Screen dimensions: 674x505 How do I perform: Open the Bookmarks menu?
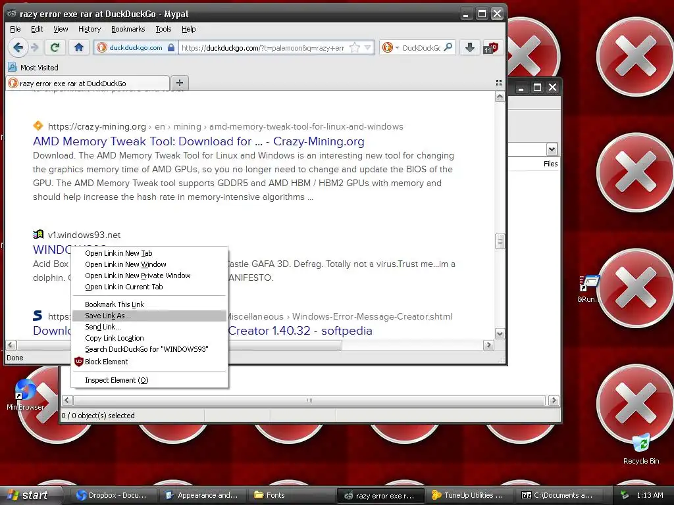(128, 29)
